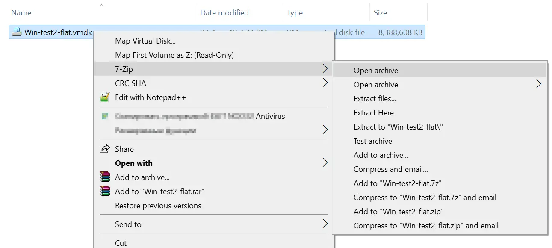Expand the 7-Zip submenu arrow
The height and width of the screenshot is (248, 552).
pos(325,69)
